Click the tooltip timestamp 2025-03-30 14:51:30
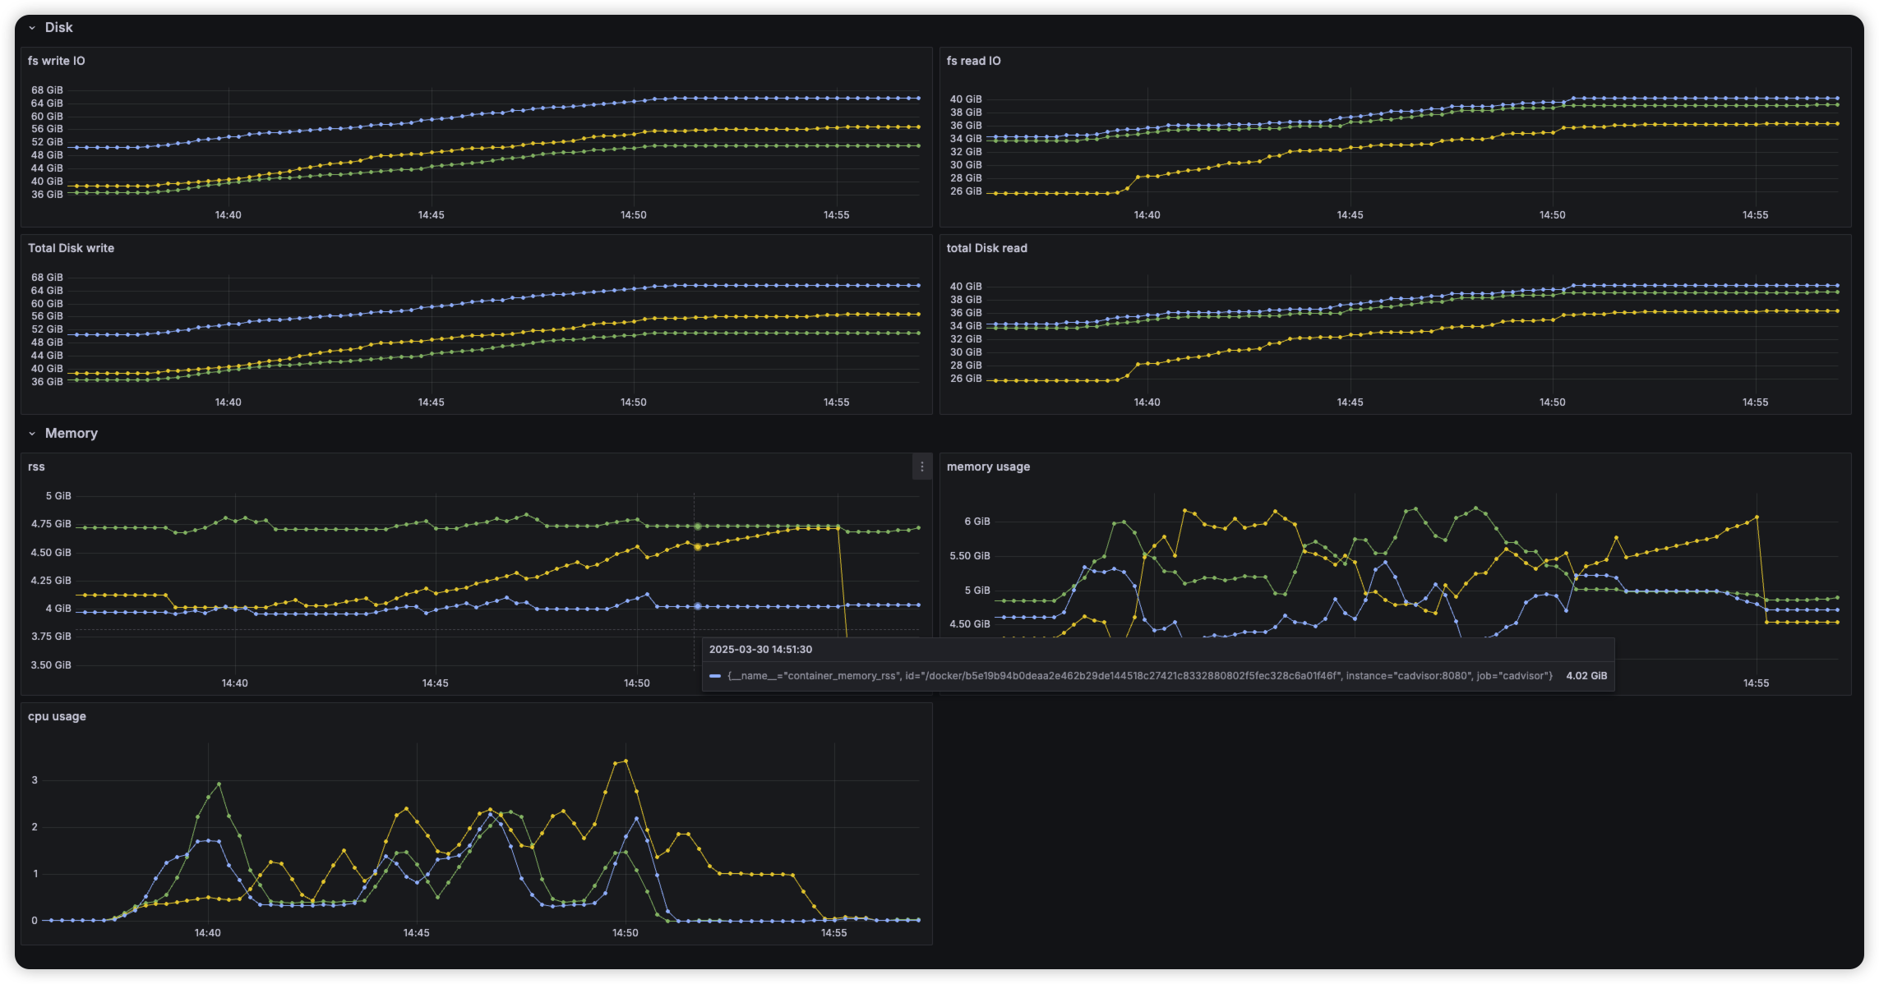Viewport: 1879px width, 984px height. [x=760, y=650]
